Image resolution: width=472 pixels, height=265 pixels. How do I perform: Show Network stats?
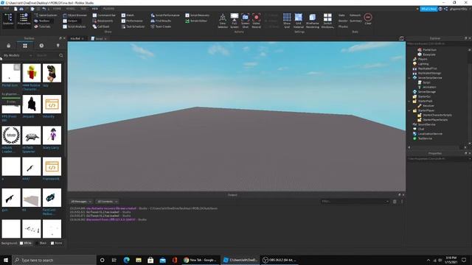click(x=355, y=15)
